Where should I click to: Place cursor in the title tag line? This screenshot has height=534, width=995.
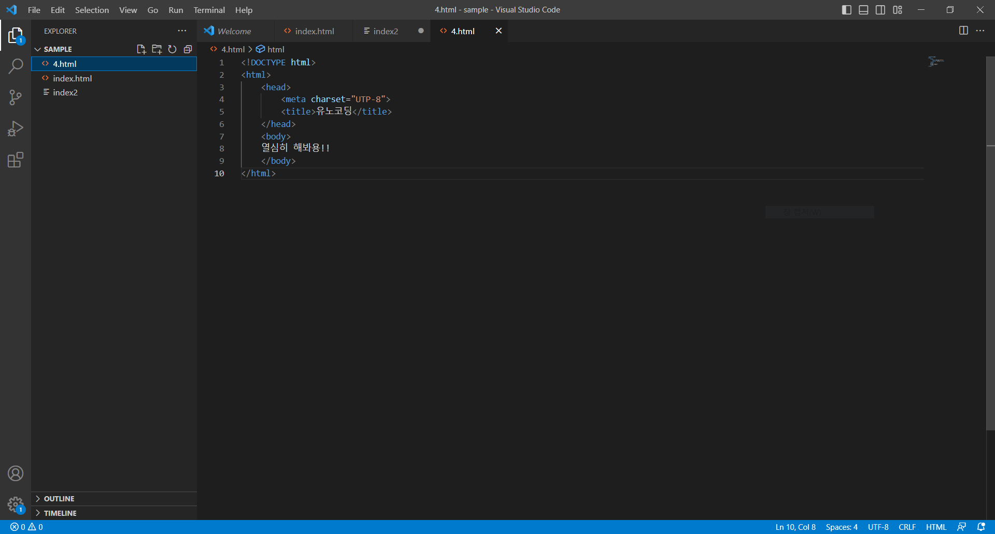click(336, 111)
